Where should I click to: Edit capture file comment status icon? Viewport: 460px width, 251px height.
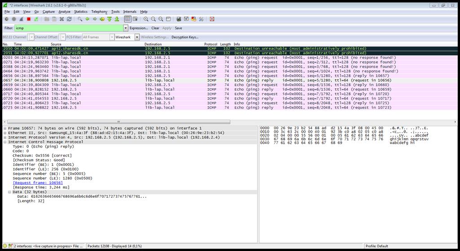[11, 246]
